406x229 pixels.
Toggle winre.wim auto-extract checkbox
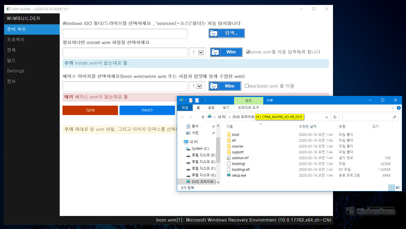pos(248,52)
